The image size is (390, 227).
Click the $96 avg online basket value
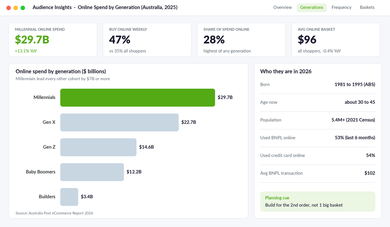307,40
